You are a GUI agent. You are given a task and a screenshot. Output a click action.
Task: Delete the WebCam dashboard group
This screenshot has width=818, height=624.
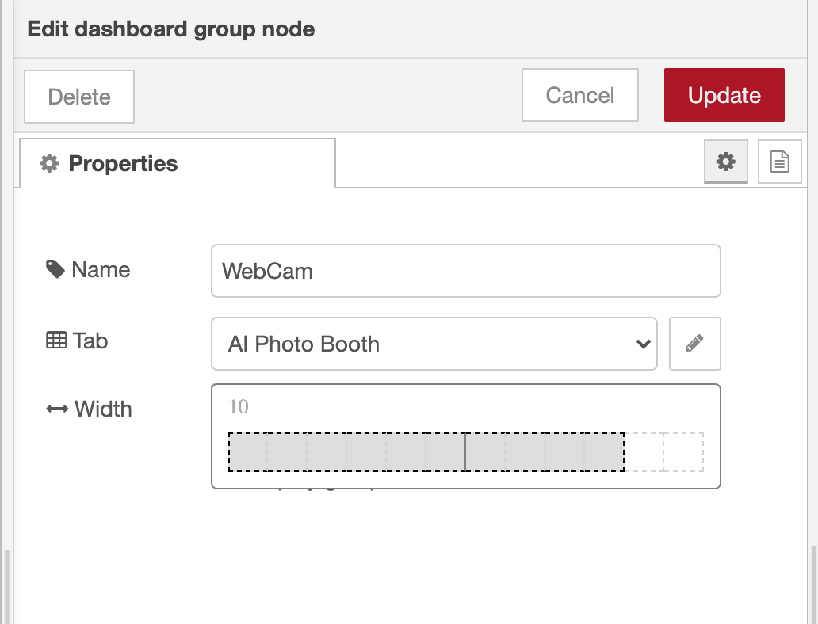pyautogui.click(x=78, y=96)
